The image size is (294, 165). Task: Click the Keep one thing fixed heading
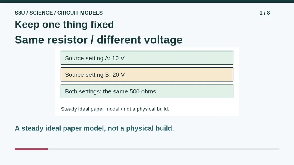[x=64, y=25]
